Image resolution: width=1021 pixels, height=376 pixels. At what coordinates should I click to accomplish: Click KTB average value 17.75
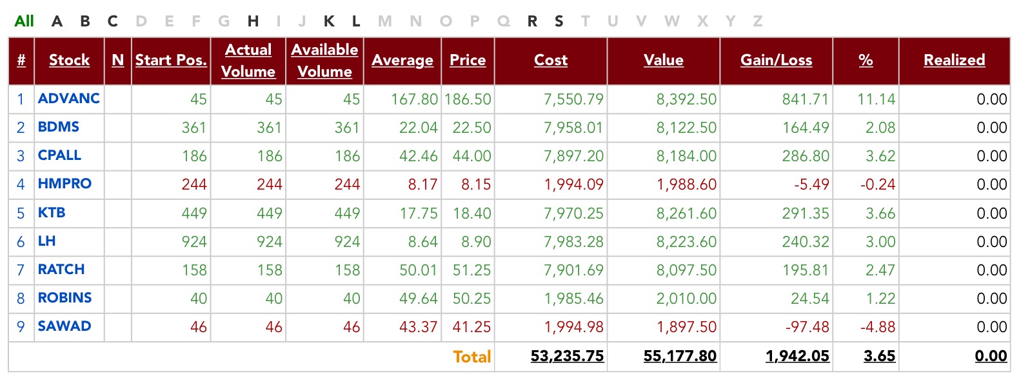[x=419, y=213]
